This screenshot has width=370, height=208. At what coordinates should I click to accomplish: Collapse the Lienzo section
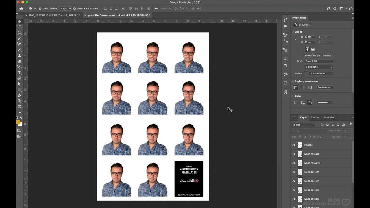pyautogui.click(x=293, y=32)
